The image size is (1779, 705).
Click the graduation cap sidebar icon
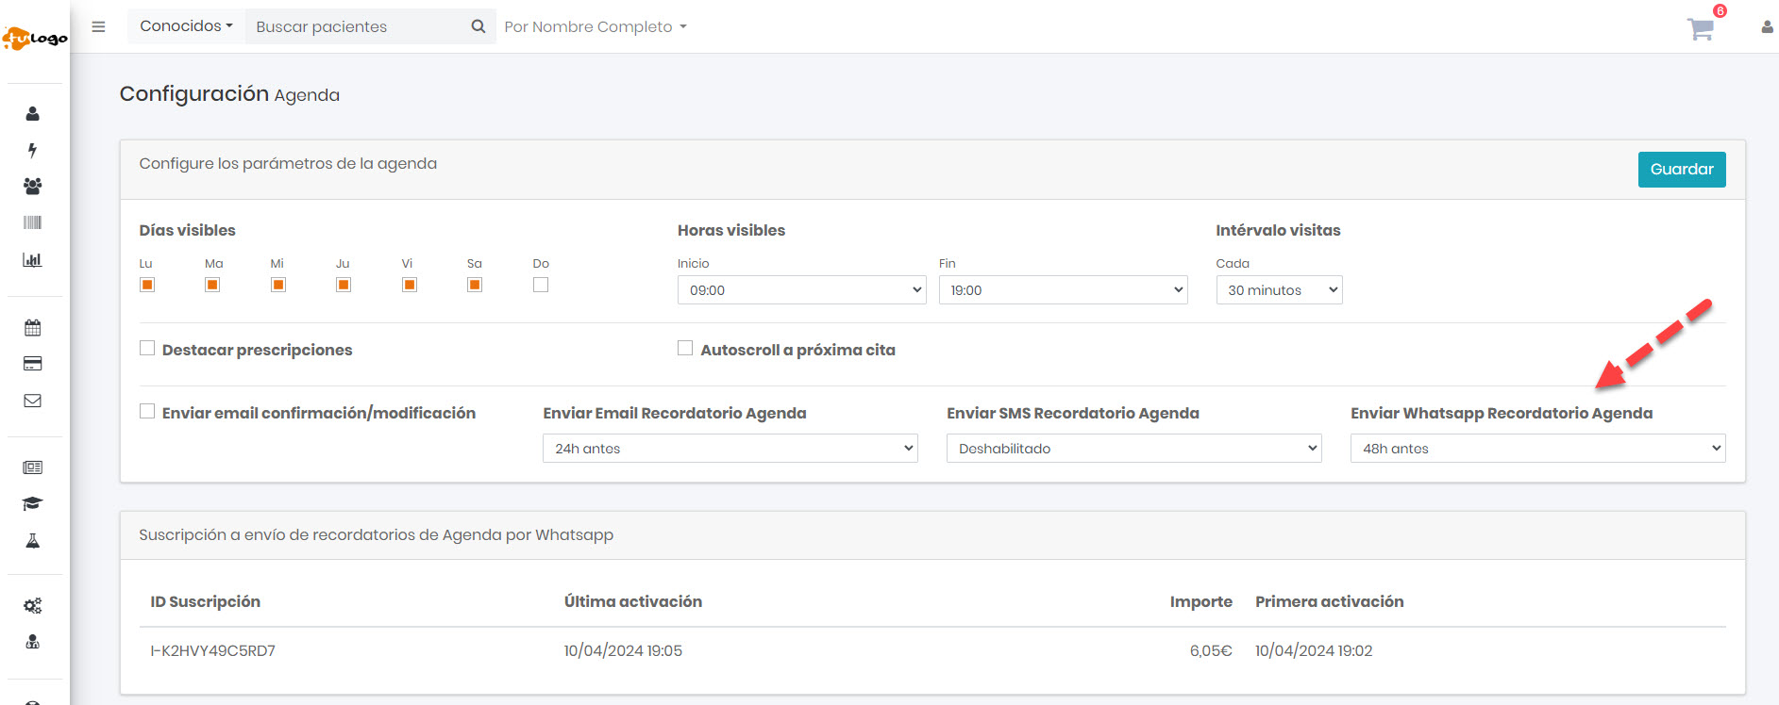(33, 503)
